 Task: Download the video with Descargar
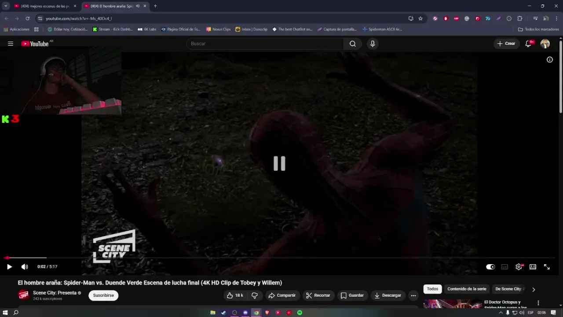[x=388, y=295]
